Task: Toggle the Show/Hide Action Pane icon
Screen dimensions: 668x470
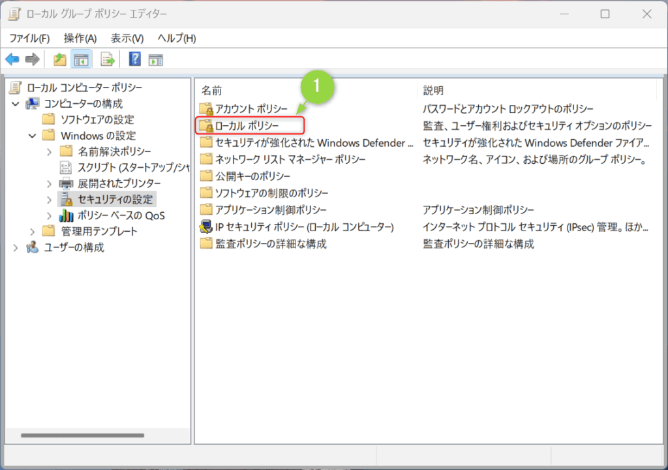Action: pos(155,59)
